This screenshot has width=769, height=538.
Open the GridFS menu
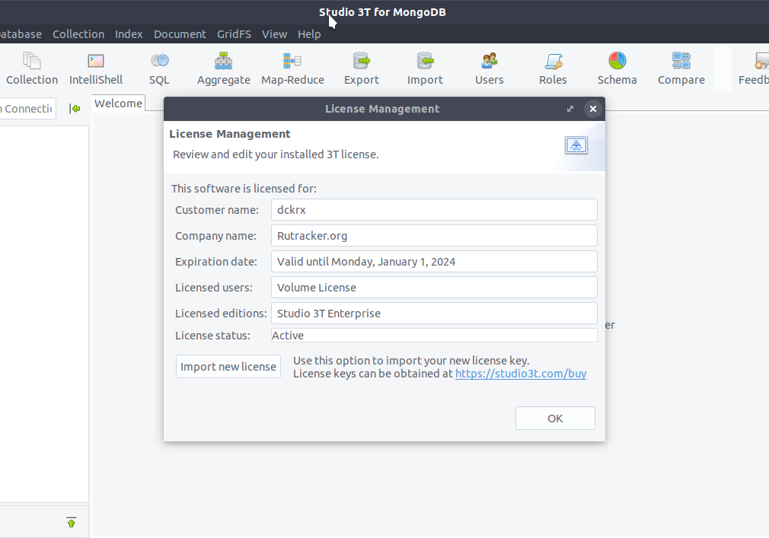pyautogui.click(x=234, y=34)
